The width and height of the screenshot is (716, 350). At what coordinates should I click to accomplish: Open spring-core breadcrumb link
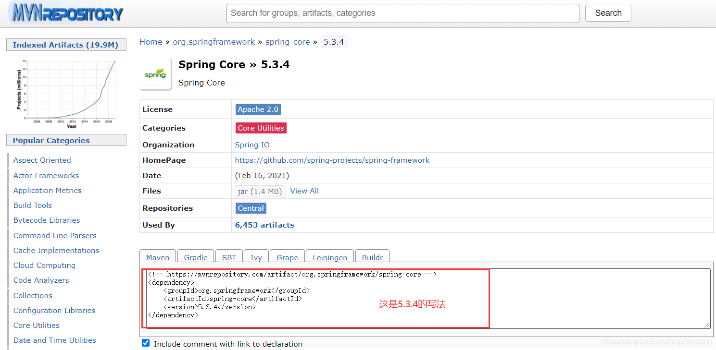(288, 42)
